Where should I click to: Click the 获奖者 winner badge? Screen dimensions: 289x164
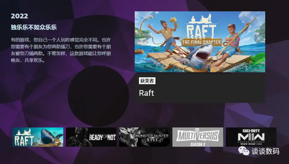[x=147, y=81]
